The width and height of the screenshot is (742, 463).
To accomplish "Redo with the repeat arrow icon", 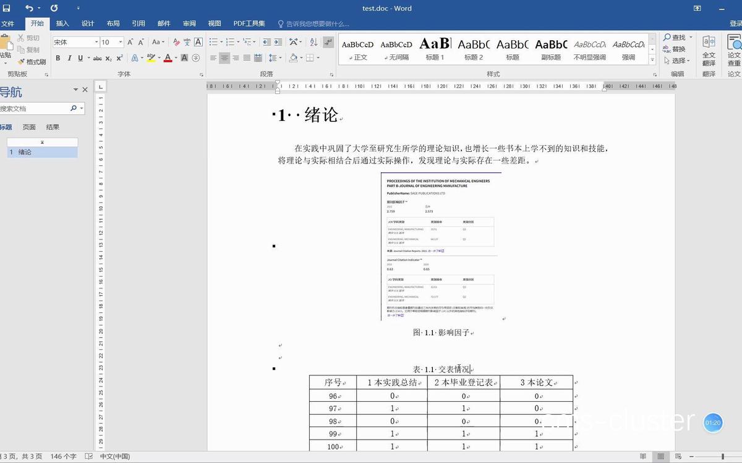I will point(54,8).
